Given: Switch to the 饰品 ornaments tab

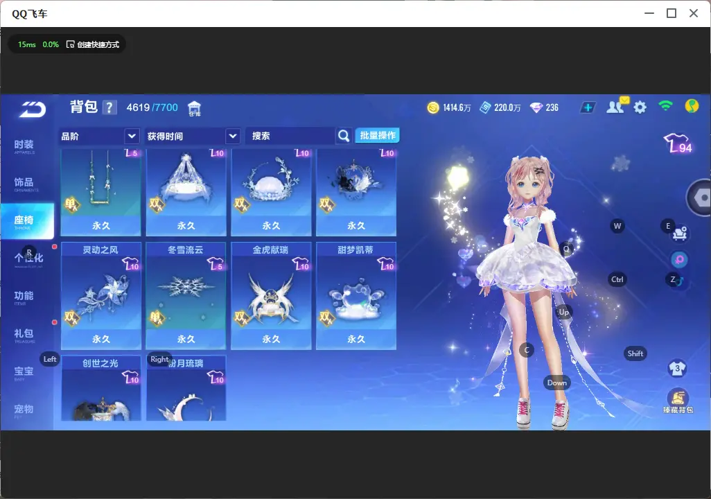Looking at the screenshot, I should click(24, 184).
